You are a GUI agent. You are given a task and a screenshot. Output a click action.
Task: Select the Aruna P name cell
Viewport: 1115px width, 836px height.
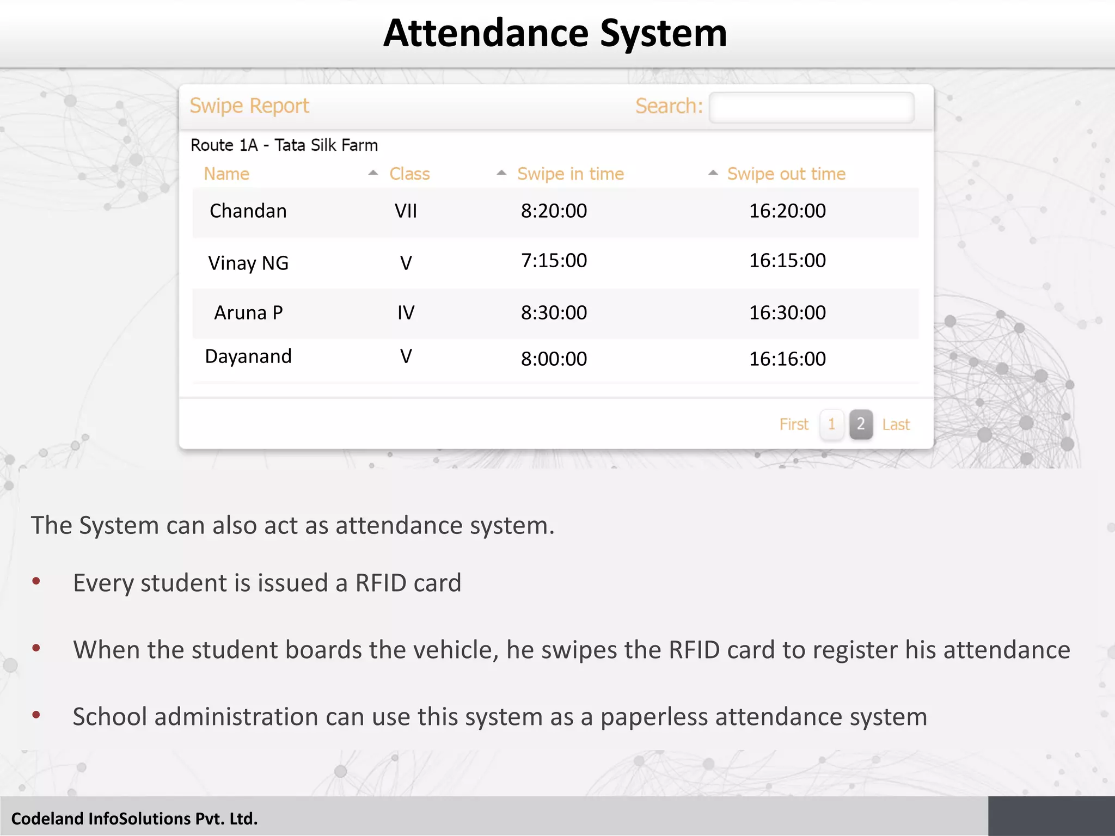(248, 313)
